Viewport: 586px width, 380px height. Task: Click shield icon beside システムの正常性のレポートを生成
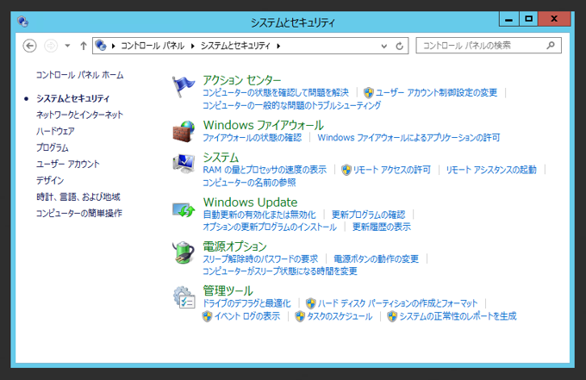[x=392, y=316]
